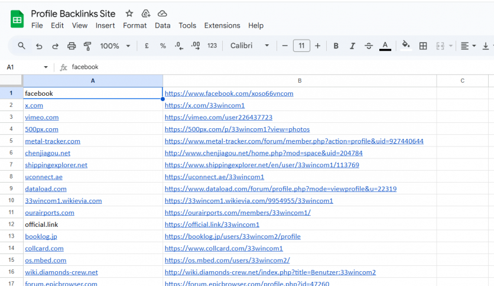Star the Profile Backlinks Site document
The image size is (494, 286).
tap(129, 14)
